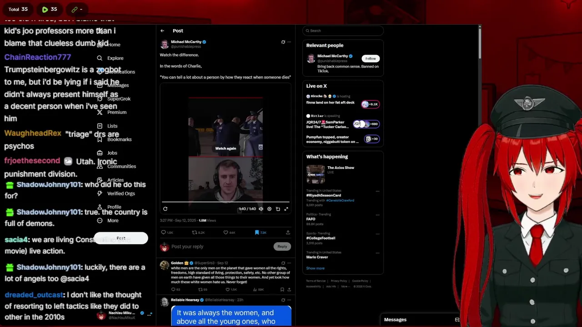
Task: Click the Search field
Action: 343,31
